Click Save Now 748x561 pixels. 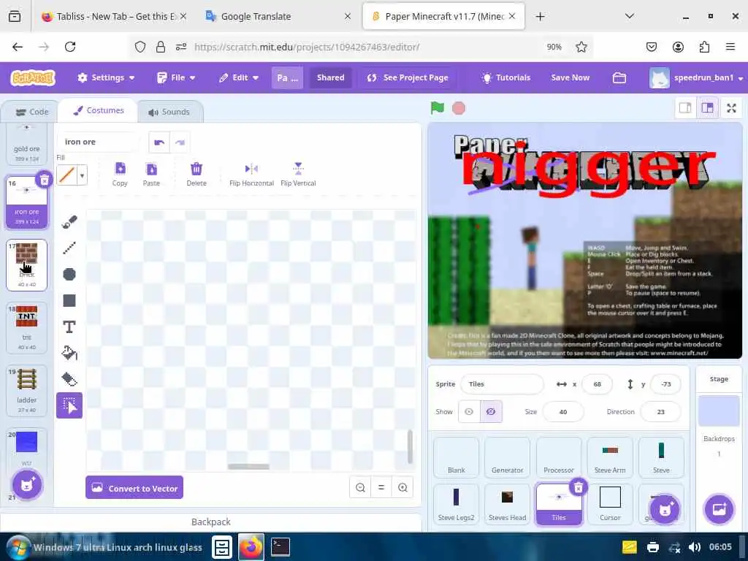570,77
